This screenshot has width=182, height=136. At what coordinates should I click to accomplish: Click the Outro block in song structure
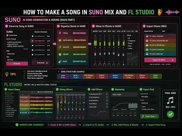point(155,76)
